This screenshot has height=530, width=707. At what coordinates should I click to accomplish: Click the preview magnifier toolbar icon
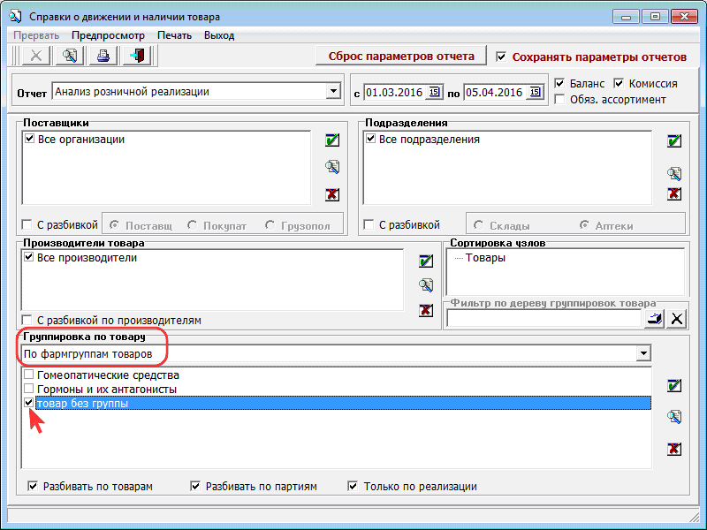(x=70, y=56)
